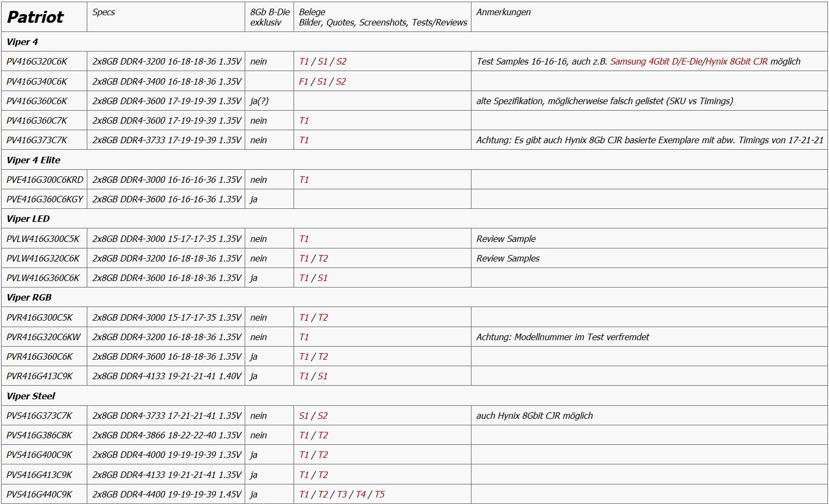
Task: Select the Viper 4 Elite section heading
Action: pyautogui.click(x=33, y=160)
